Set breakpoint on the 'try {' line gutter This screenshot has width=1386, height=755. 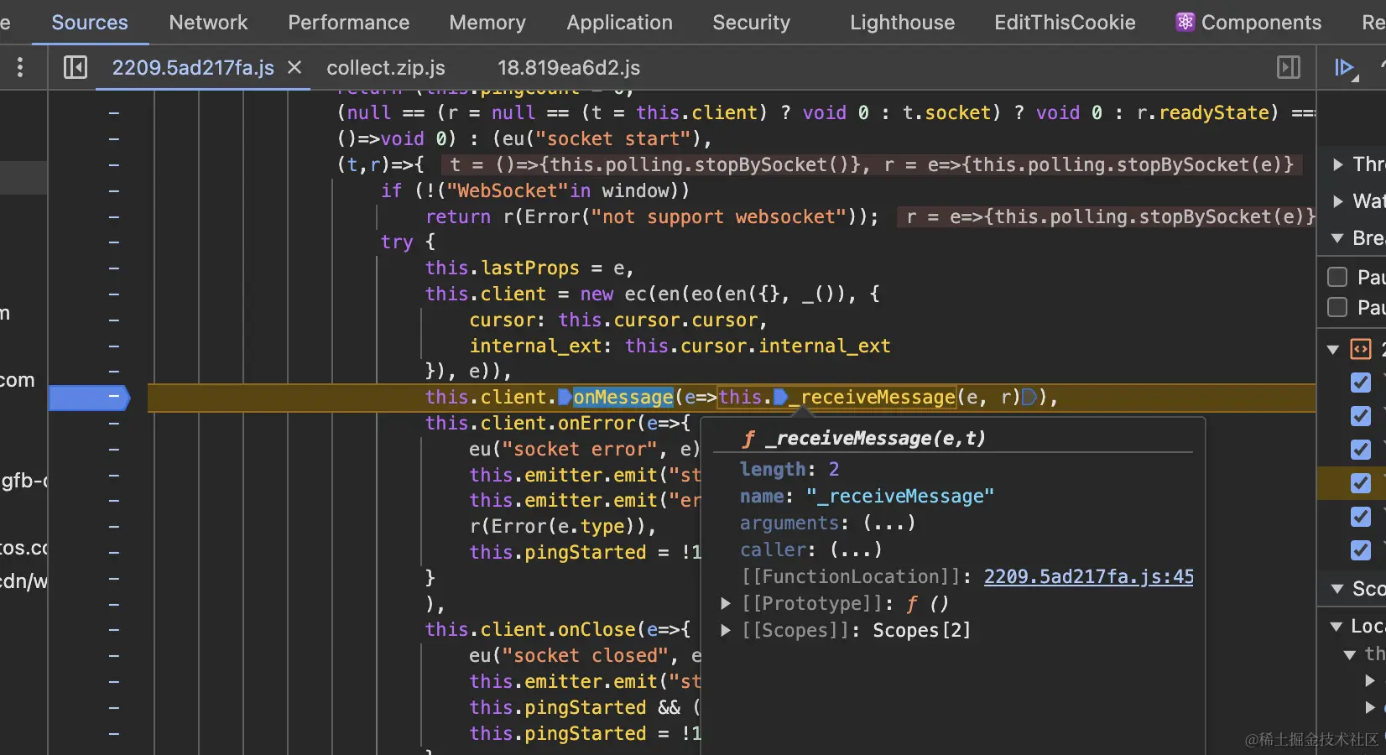pyautogui.click(x=114, y=242)
